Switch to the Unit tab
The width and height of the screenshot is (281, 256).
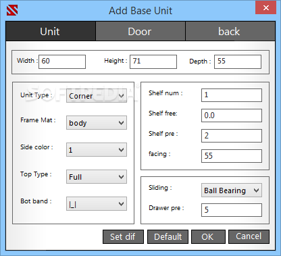(x=51, y=31)
